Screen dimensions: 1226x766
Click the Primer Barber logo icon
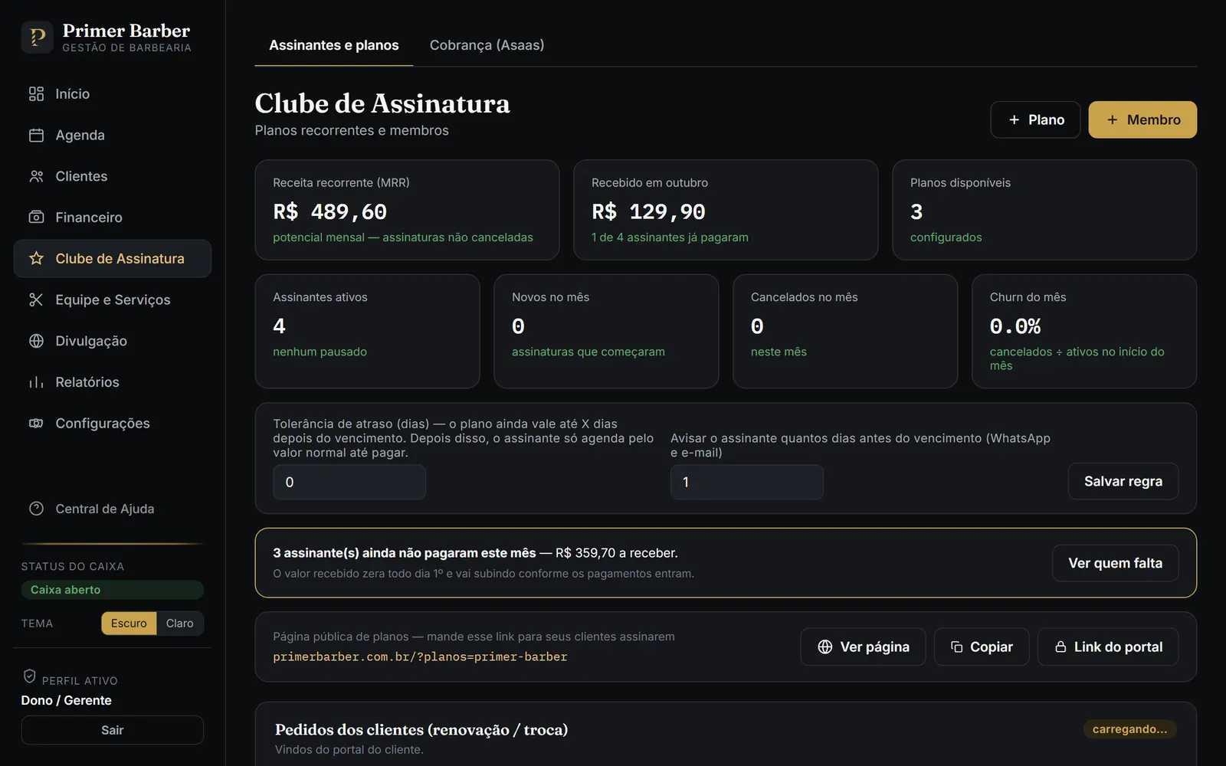pos(37,37)
